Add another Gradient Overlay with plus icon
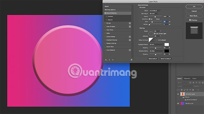The image size is (204, 114). 130,40
